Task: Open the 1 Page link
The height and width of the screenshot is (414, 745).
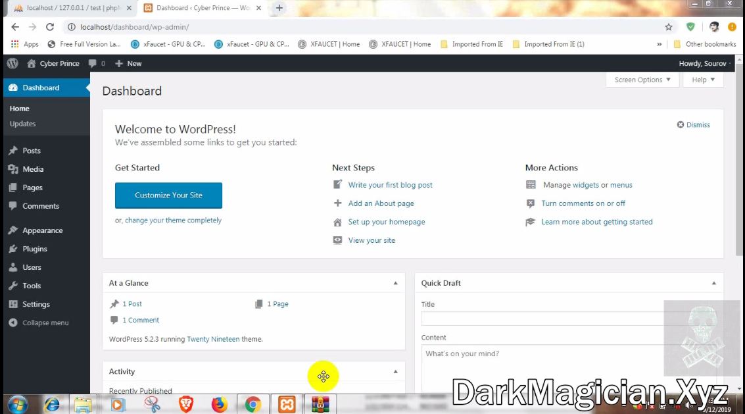Action: 277,303
